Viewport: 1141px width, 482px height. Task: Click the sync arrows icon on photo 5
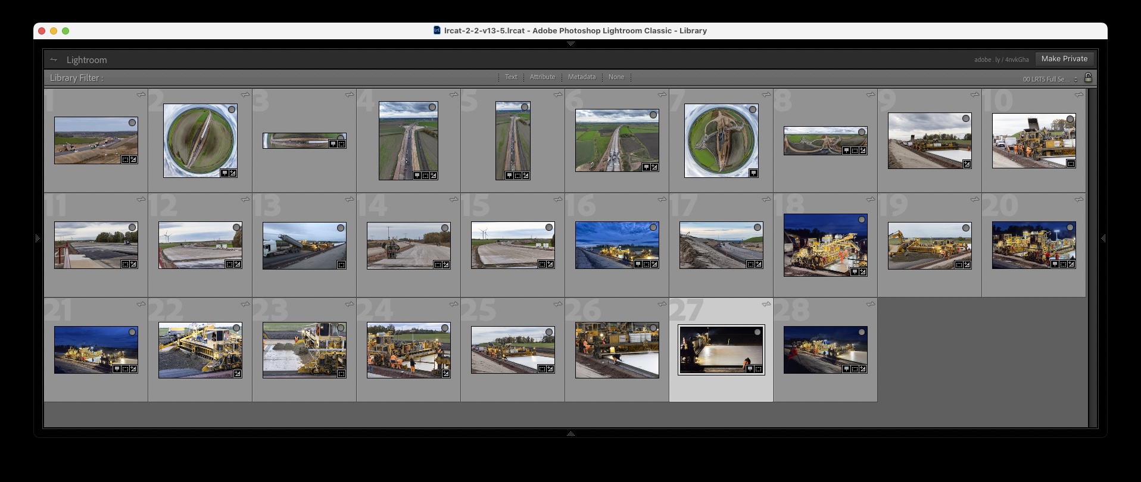tap(558, 95)
